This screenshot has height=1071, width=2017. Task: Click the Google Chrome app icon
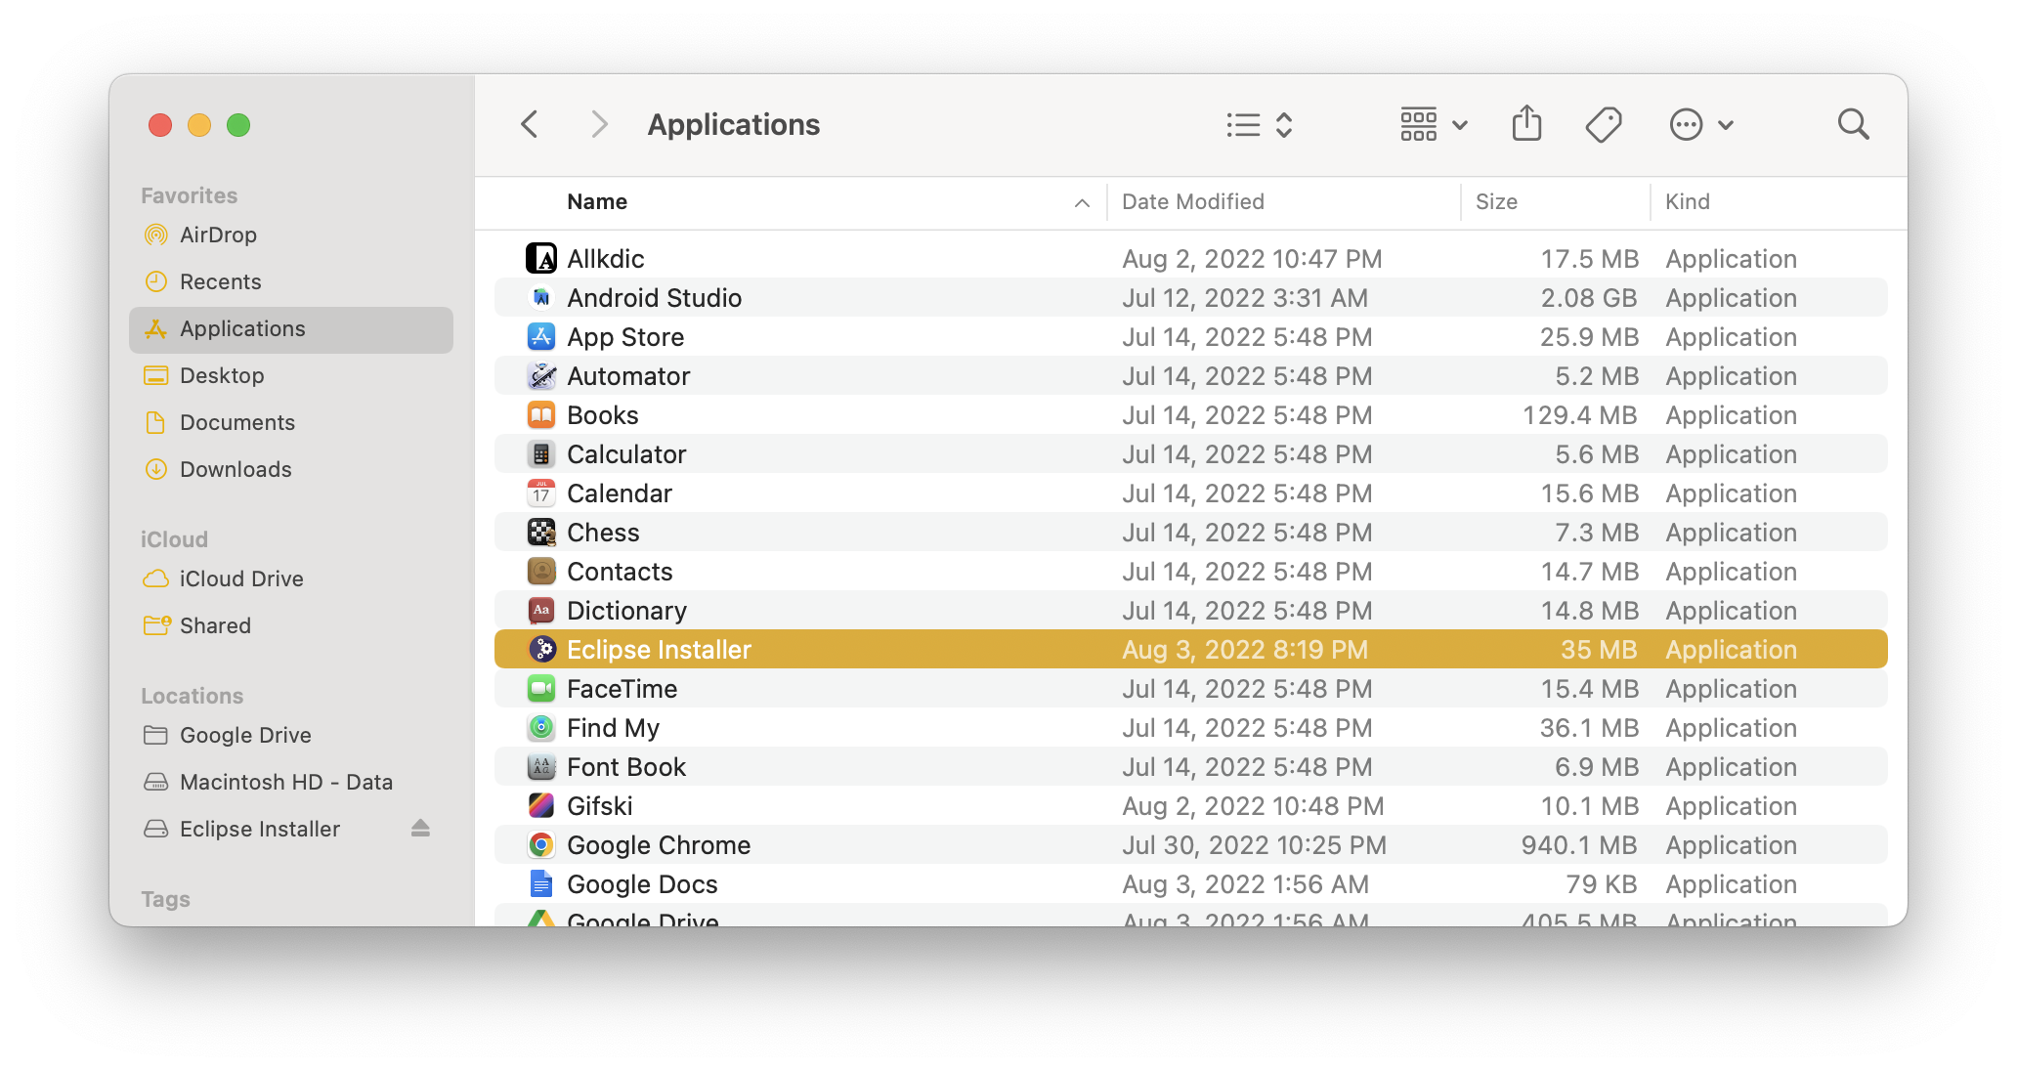coord(541,845)
